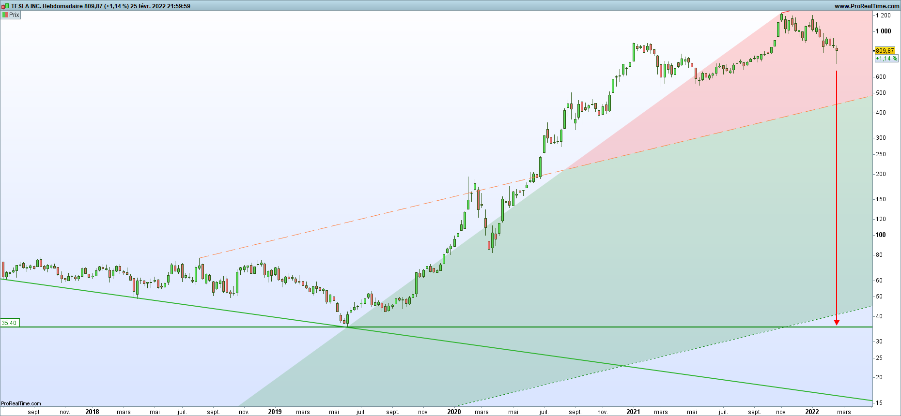Viewport: 901px width, 416px height.
Task: Click the 500 price axis label
Action: pyautogui.click(x=881, y=93)
